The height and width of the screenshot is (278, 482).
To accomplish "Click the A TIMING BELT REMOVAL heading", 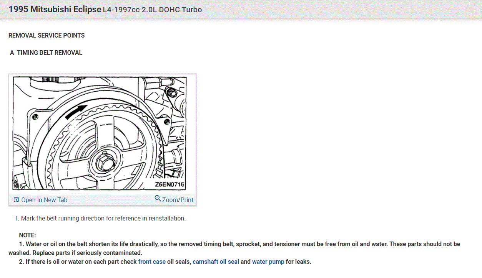I will coord(46,53).
